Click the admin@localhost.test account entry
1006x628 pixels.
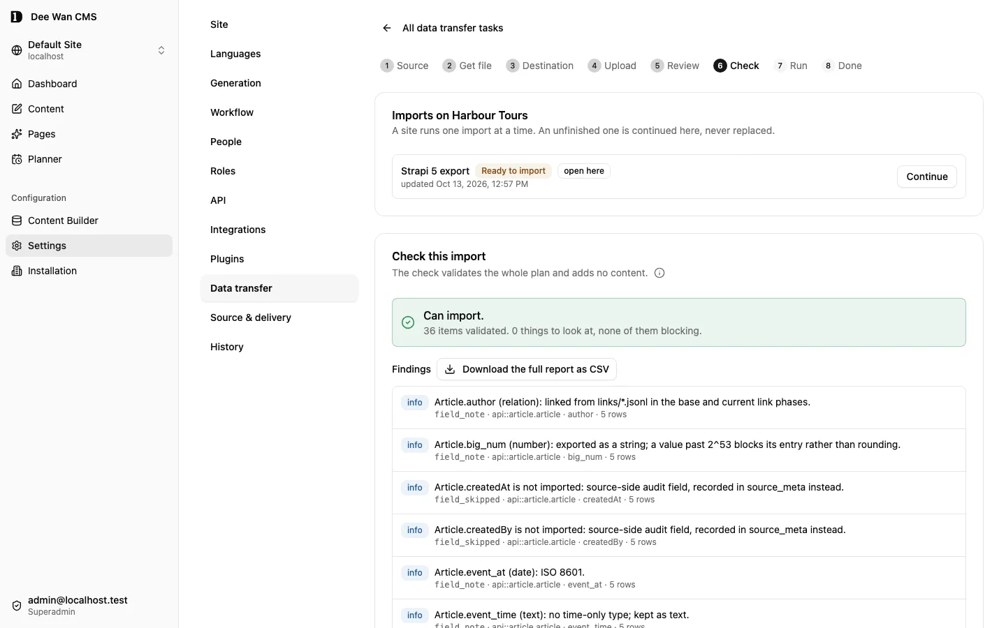pos(89,606)
